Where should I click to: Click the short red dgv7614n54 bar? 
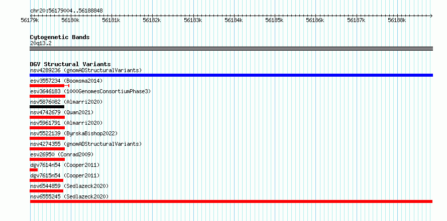pyautogui.click(x=34, y=170)
